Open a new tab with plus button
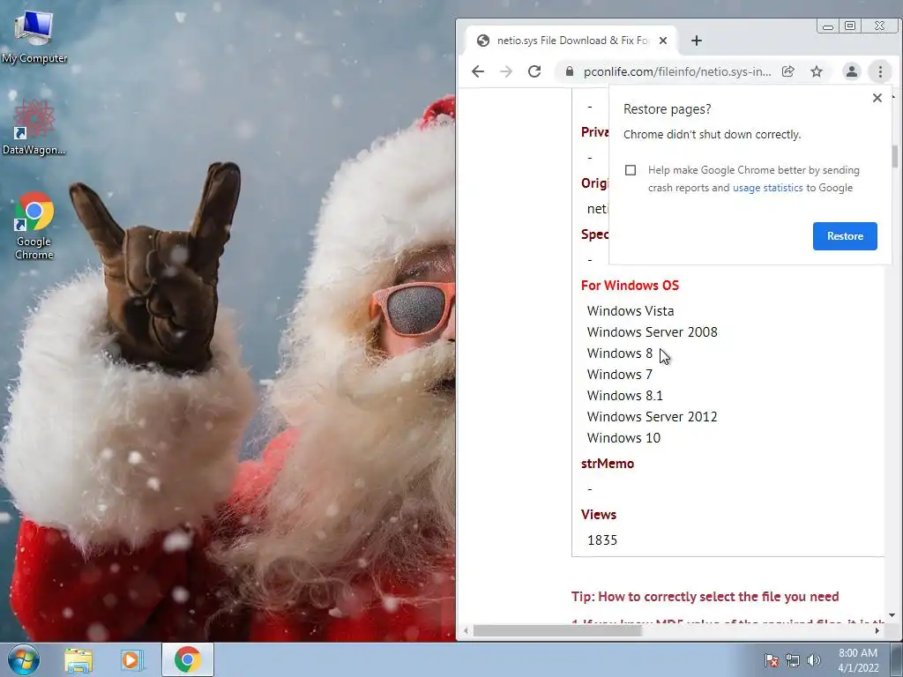Viewport: 903px width, 677px height. point(697,41)
